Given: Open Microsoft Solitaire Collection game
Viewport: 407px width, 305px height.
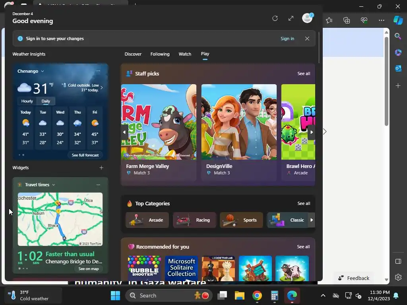Looking at the screenshot, I should pos(181,268).
